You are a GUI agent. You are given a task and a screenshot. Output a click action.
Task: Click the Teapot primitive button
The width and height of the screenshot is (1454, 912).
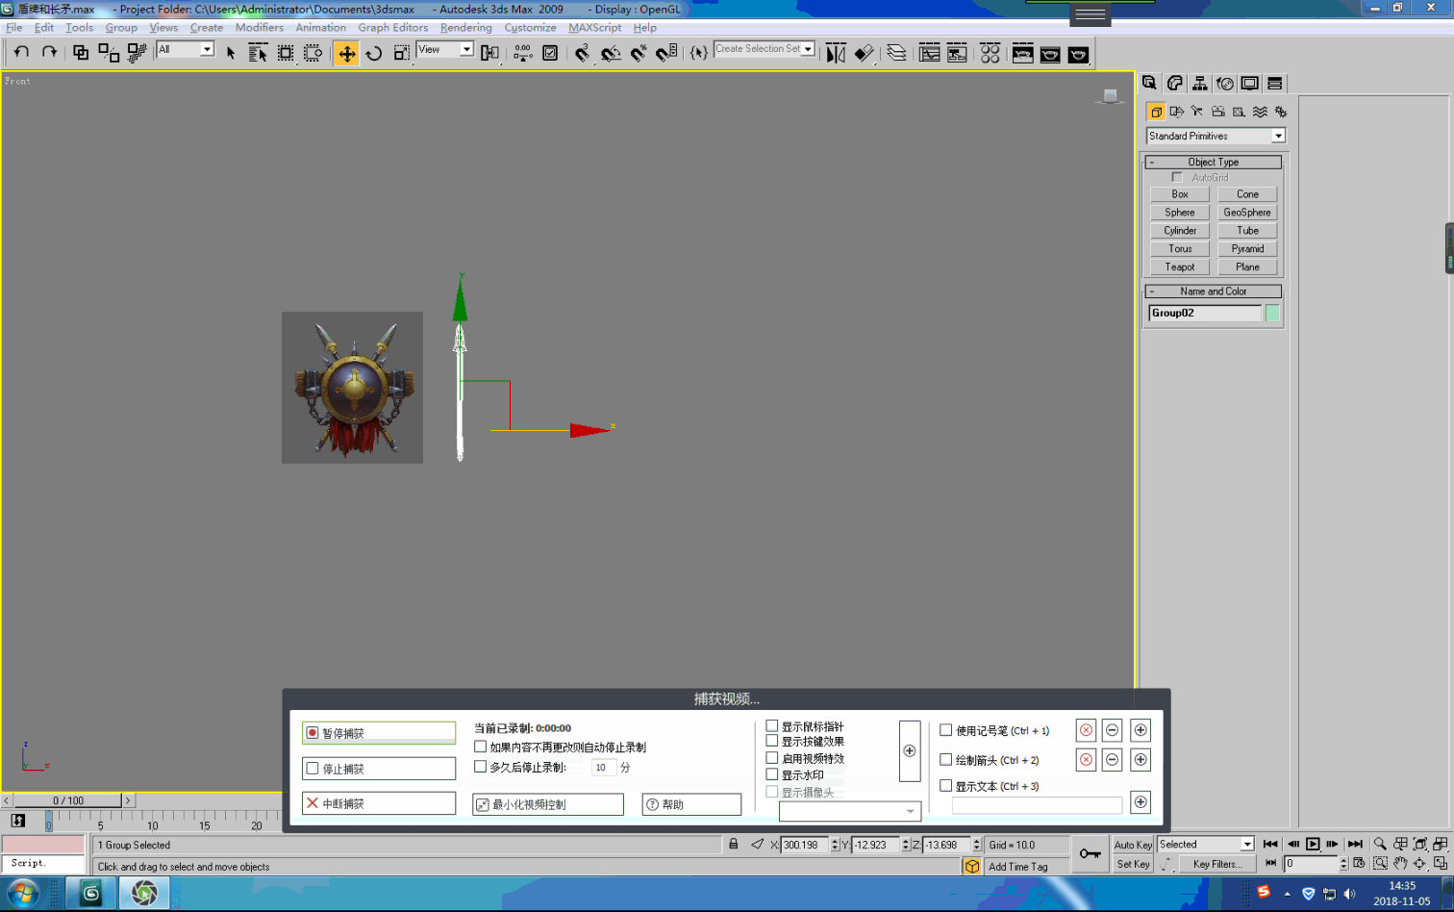[1180, 266]
